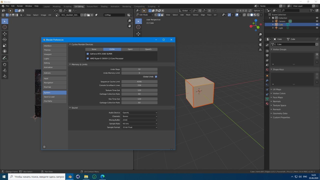Select the Annotate tool in UV editor
Image resolution: width=320 pixels, height=180 pixels.
pos(5,58)
